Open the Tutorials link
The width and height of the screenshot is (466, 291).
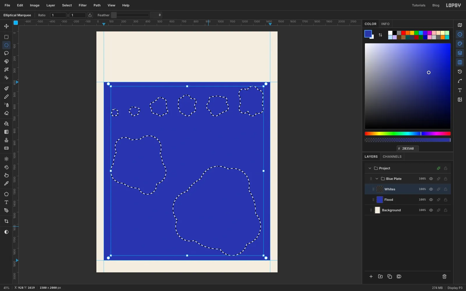[419, 5]
